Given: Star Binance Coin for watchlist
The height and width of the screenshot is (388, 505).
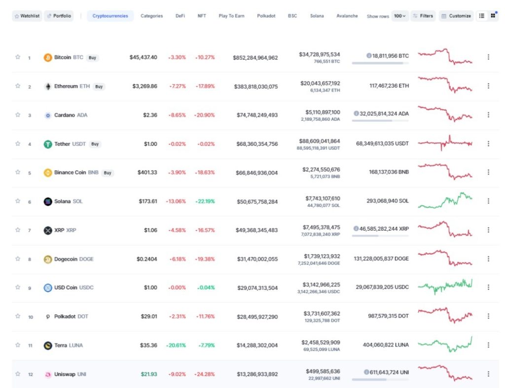Looking at the screenshot, I should pyautogui.click(x=18, y=172).
